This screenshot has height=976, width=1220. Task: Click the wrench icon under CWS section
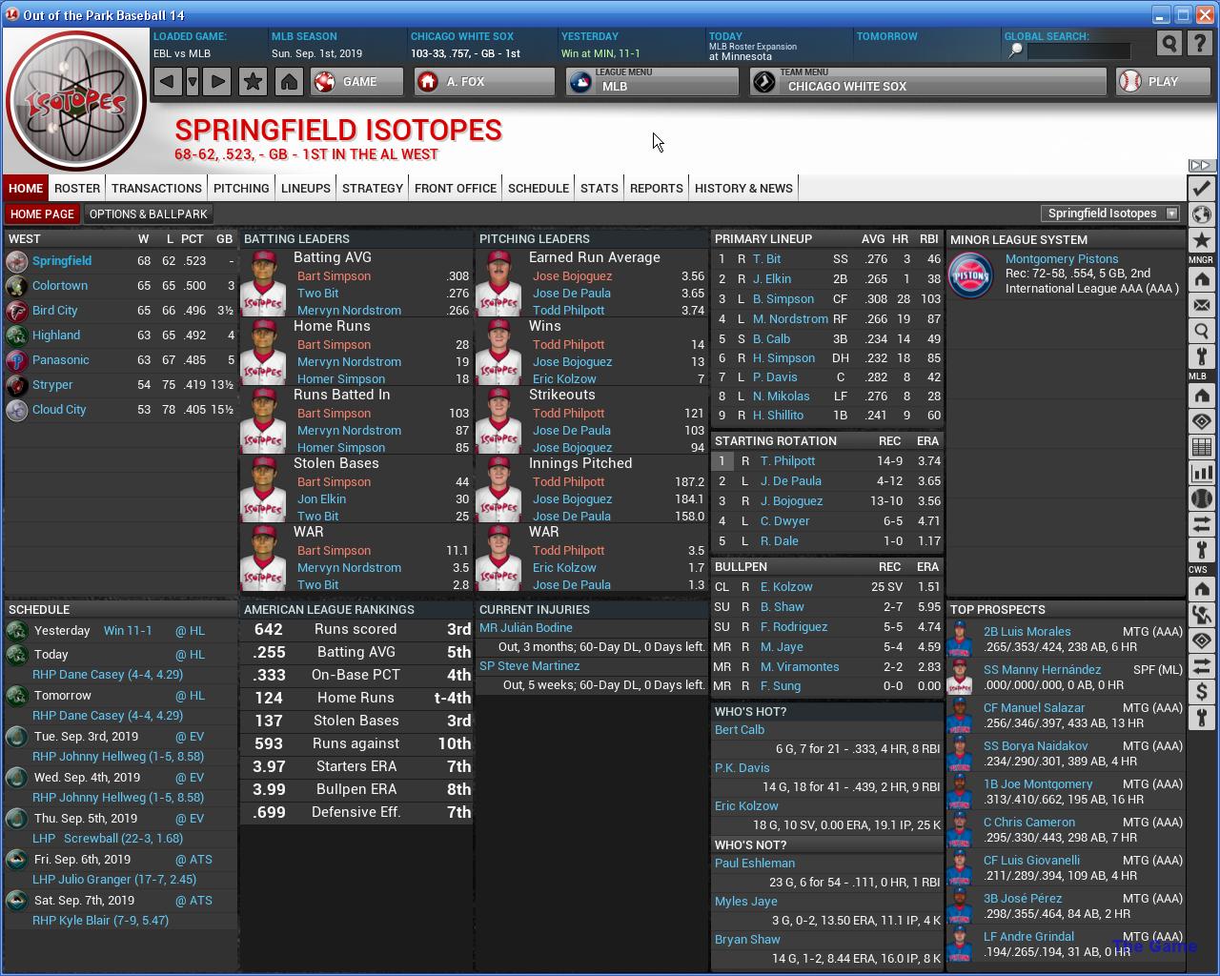pyautogui.click(x=1201, y=718)
